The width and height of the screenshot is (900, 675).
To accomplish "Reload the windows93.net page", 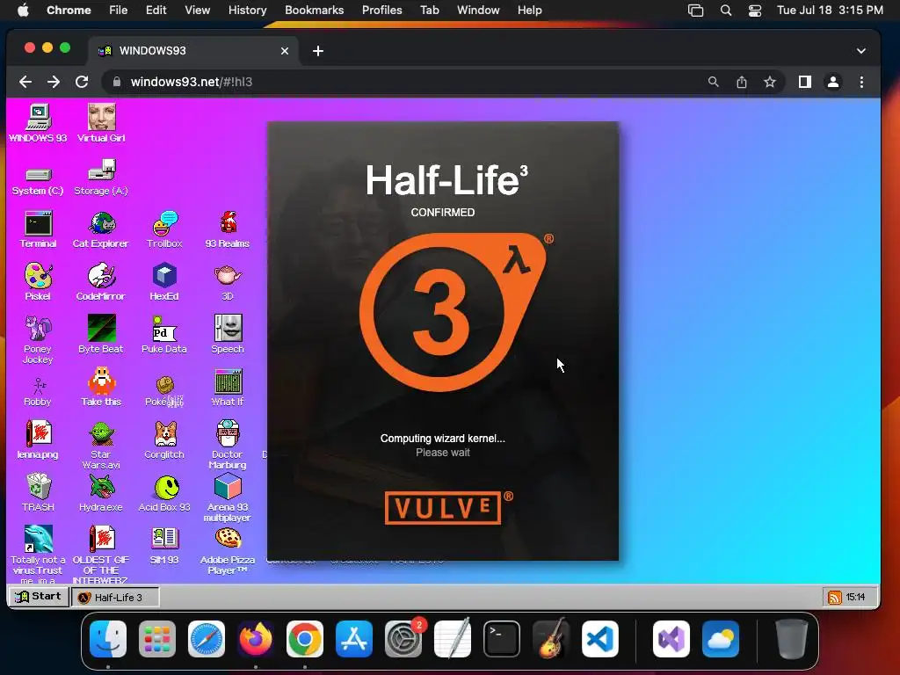I will click(x=82, y=82).
